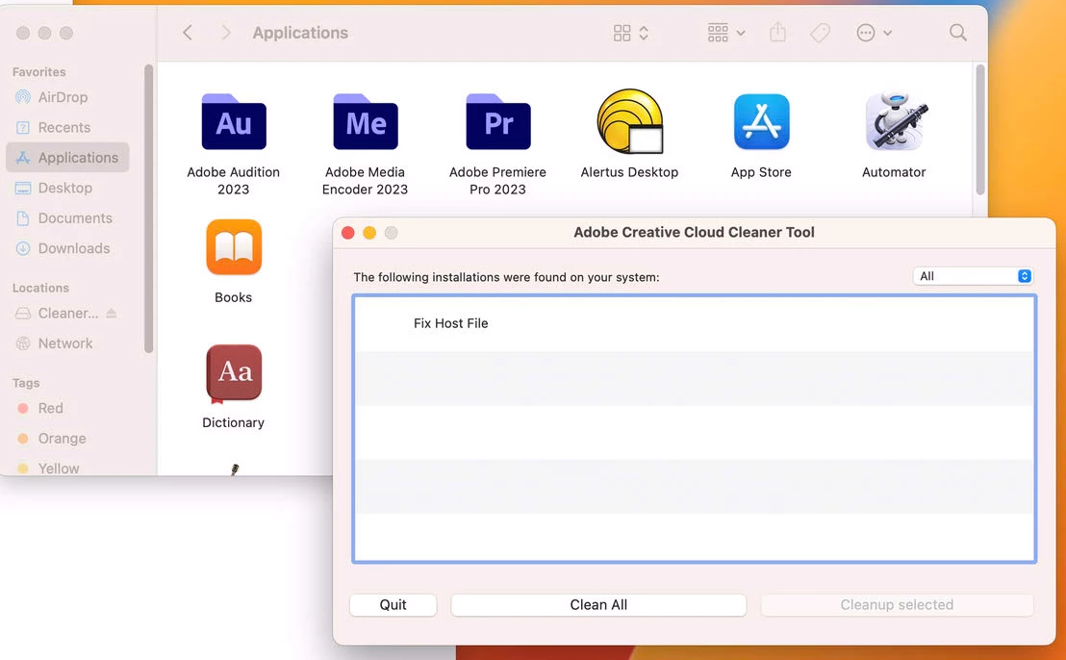The width and height of the screenshot is (1066, 660).
Task: Click the Locations sidebar heading
Action: (40, 289)
